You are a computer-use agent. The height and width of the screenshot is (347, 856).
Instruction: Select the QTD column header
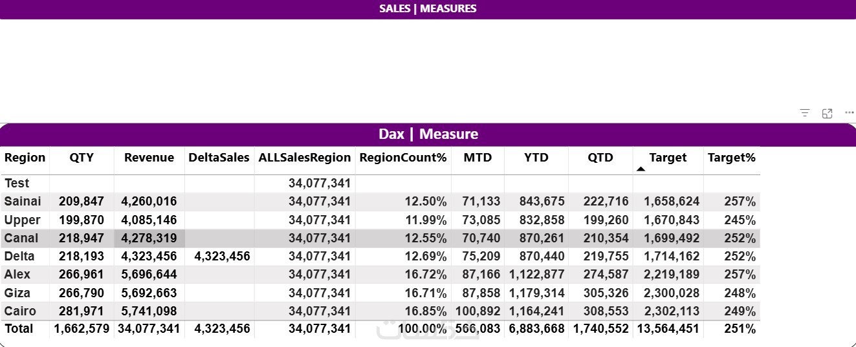click(x=600, y=158)
